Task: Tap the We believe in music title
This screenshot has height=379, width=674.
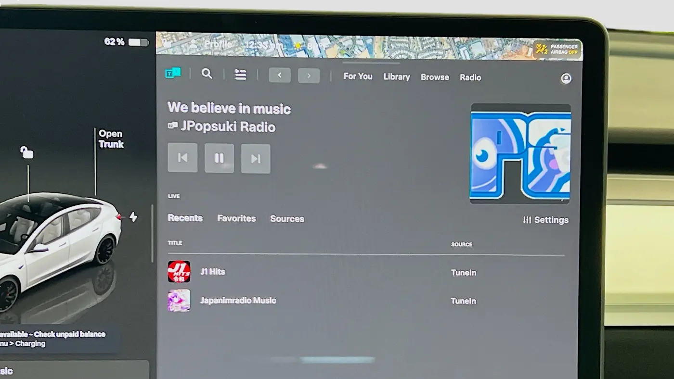Action: 229,108
